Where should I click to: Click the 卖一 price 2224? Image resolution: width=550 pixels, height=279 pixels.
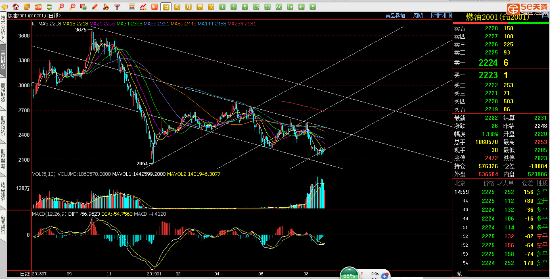click(x=488, y=62)
